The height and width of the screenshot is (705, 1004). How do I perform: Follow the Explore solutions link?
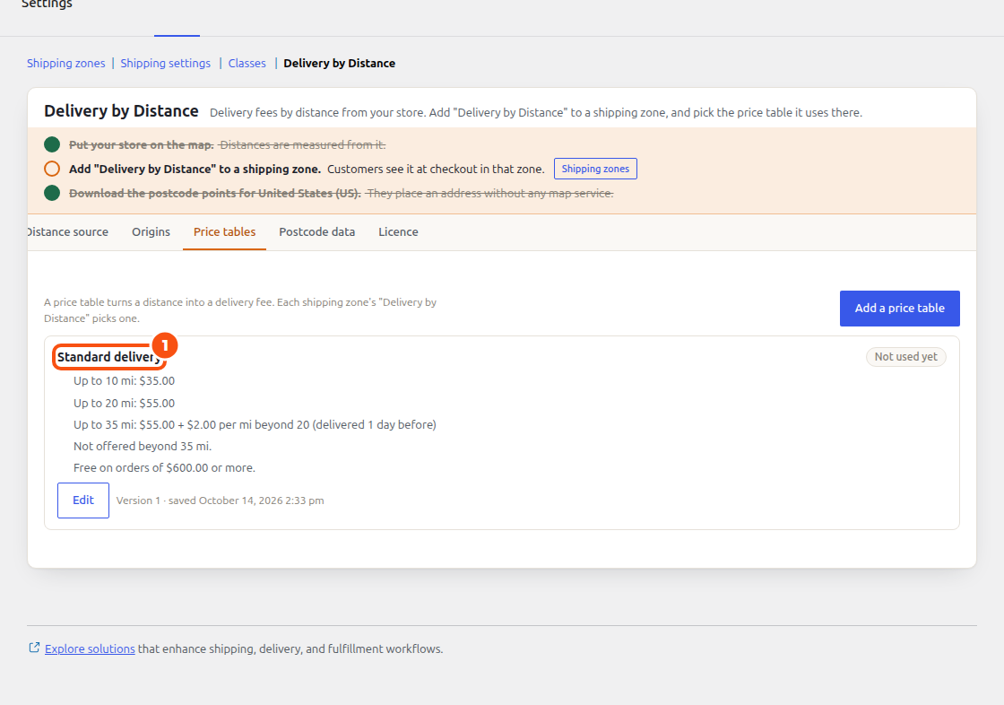90,648
